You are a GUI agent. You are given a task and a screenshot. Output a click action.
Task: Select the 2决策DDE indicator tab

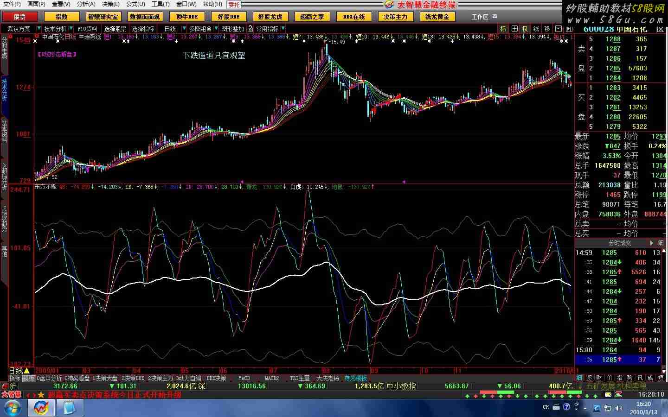133,378
